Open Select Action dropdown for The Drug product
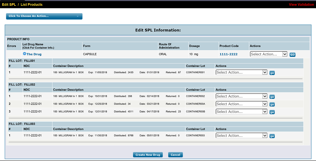This screenshot has height=161, width=316. click(x=268, y=54)
